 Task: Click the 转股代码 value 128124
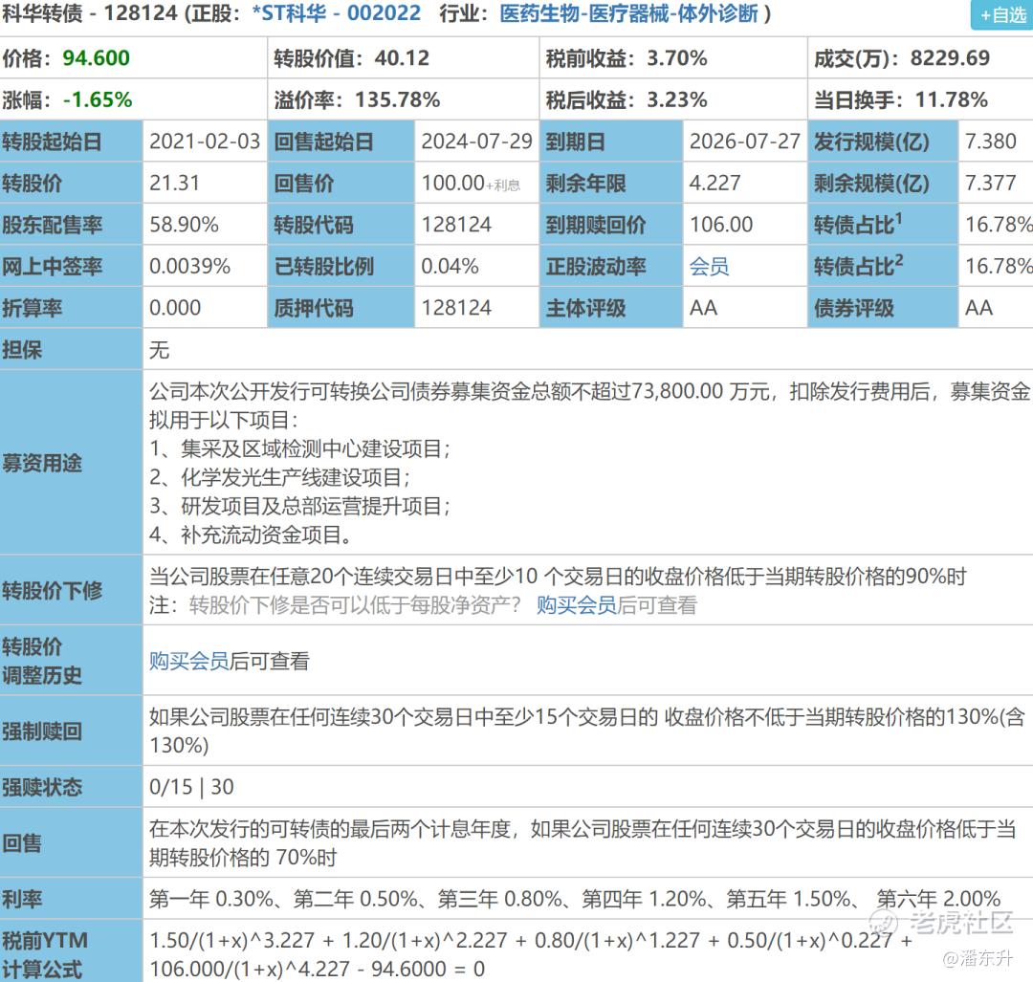click(x=456, y=225)
